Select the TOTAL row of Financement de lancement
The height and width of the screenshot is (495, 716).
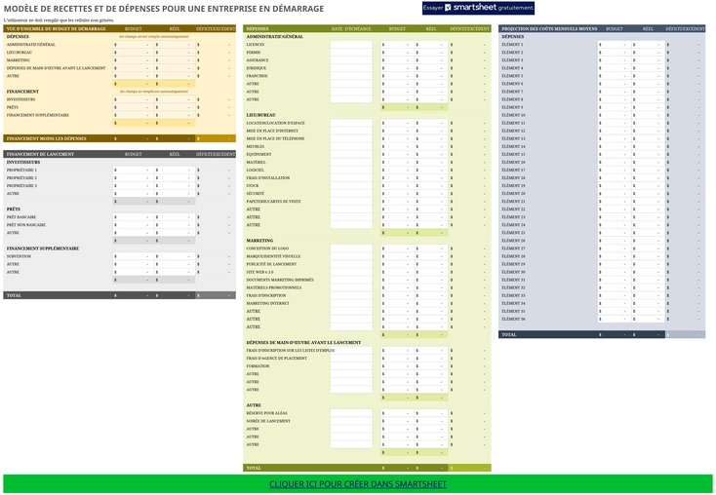[x=119, y=295]
